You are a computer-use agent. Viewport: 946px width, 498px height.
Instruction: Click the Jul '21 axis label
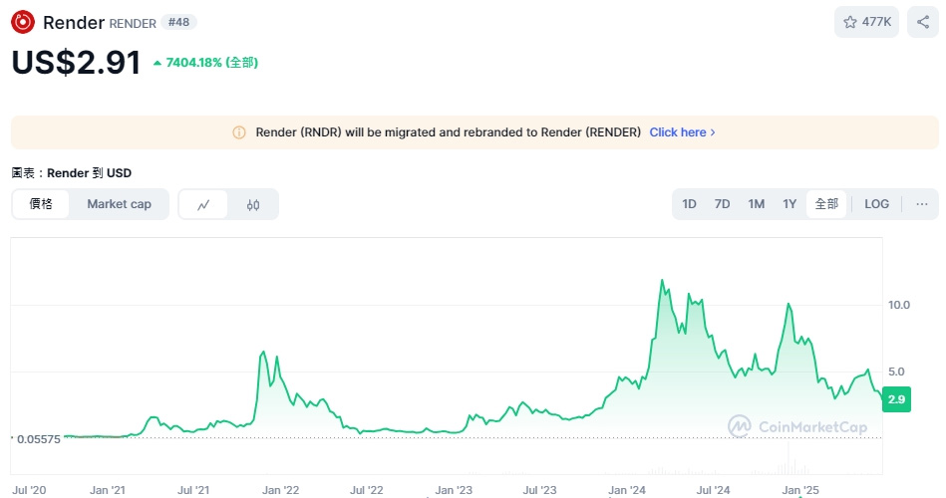193,490
